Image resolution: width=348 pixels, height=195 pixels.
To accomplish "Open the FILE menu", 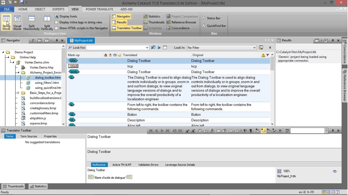I will (7, 9).
